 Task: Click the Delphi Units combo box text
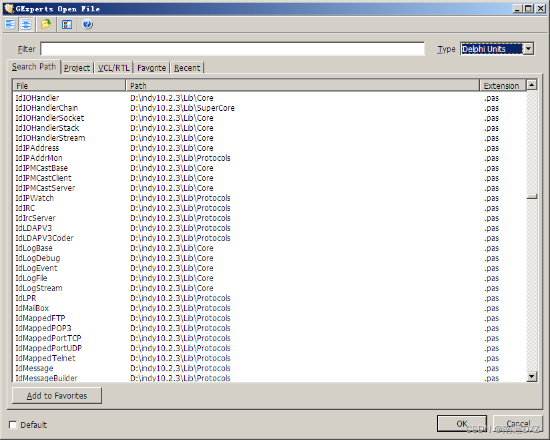click(x=491, y=49)
